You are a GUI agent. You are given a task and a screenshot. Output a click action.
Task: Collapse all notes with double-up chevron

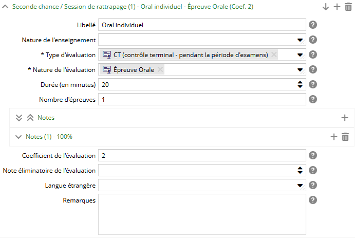30,118
